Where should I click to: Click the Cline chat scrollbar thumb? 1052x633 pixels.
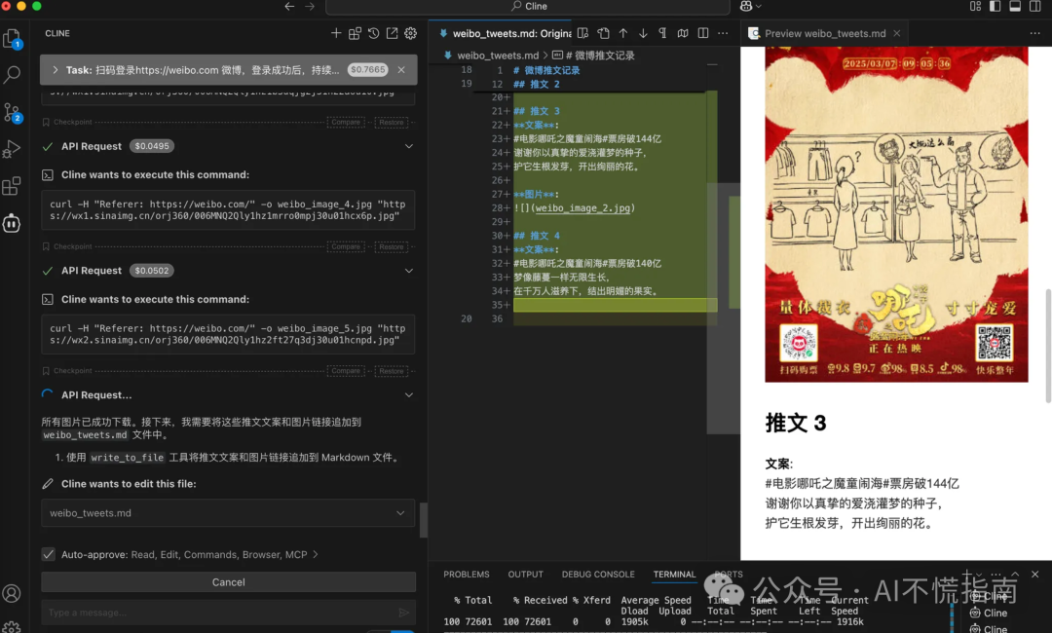tap(424, 520)
